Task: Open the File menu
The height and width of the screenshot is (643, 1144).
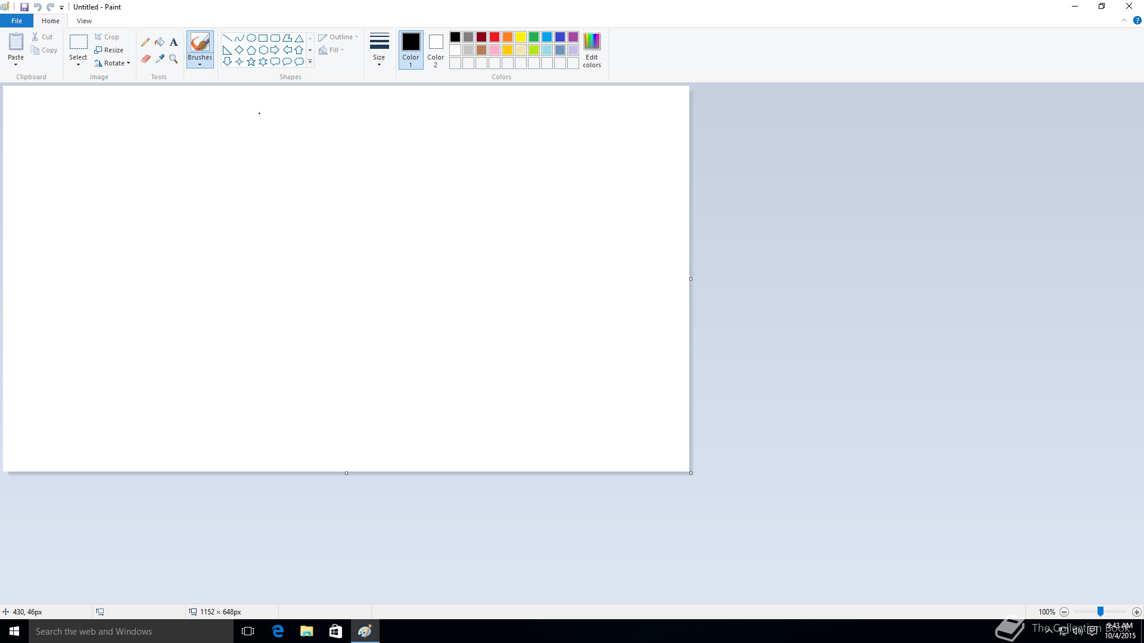Action: tap(17, 20)
